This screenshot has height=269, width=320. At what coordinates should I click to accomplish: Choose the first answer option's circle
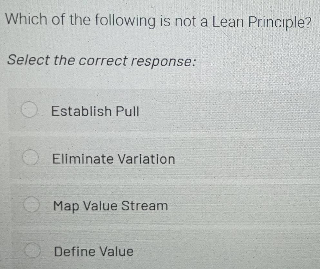point(29,111)
